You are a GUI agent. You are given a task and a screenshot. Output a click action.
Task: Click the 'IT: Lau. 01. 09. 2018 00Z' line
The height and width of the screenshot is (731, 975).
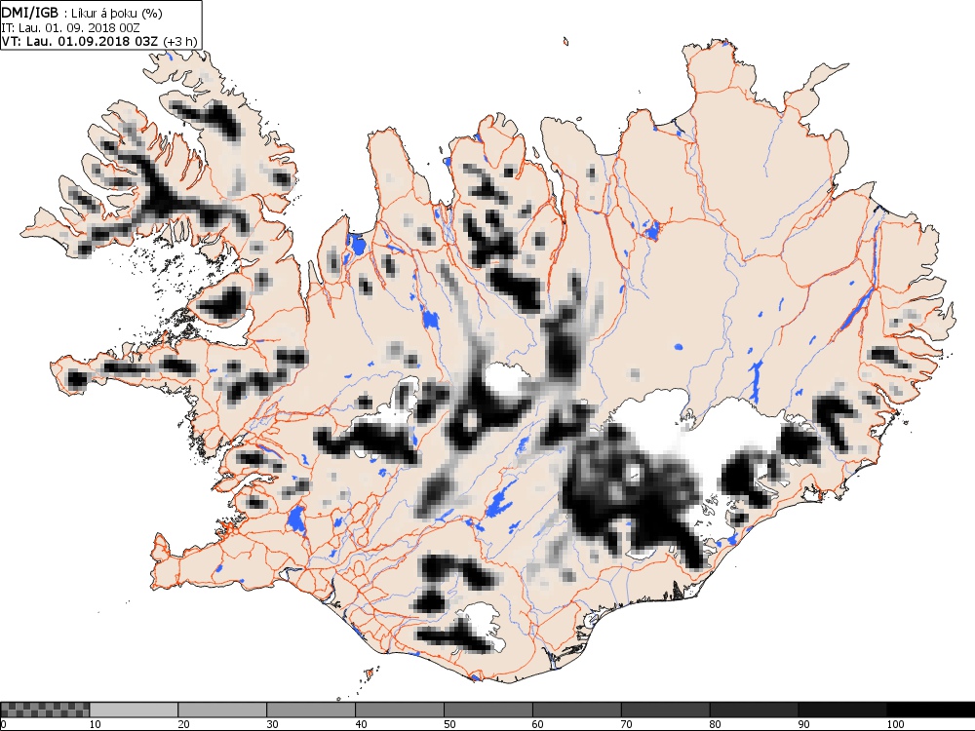click(70, 28)
